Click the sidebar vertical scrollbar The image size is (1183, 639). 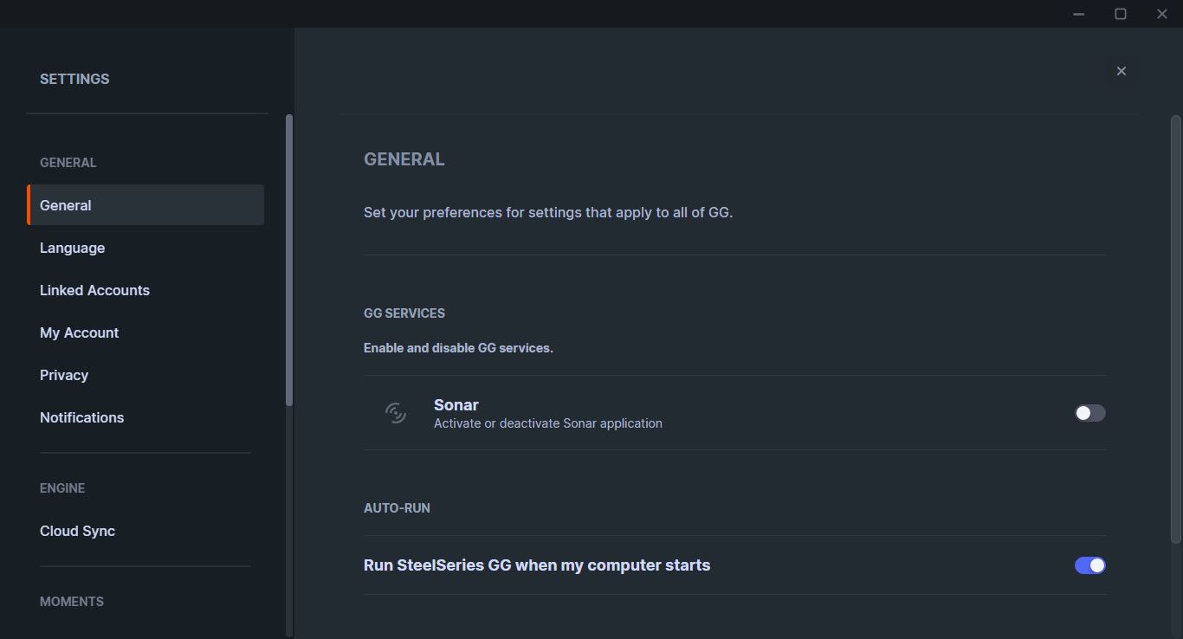(x=289, y=260)
